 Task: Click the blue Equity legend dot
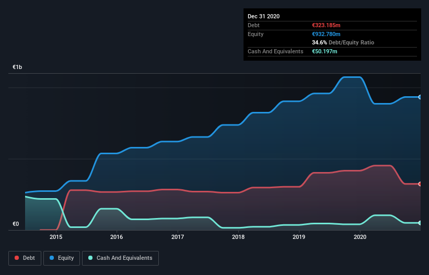click(52, 258)
